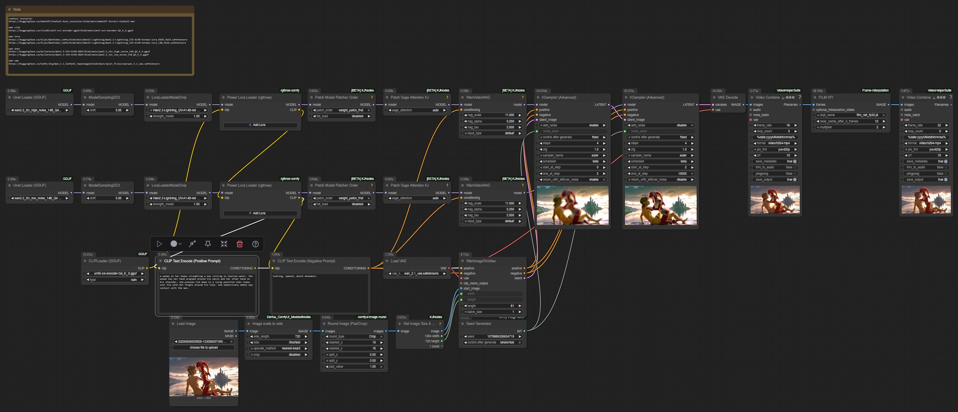The height and width of the screenshot is (412, 958).
Task: Collapse the Negative Prompt node via title dot
Action: 274,261
